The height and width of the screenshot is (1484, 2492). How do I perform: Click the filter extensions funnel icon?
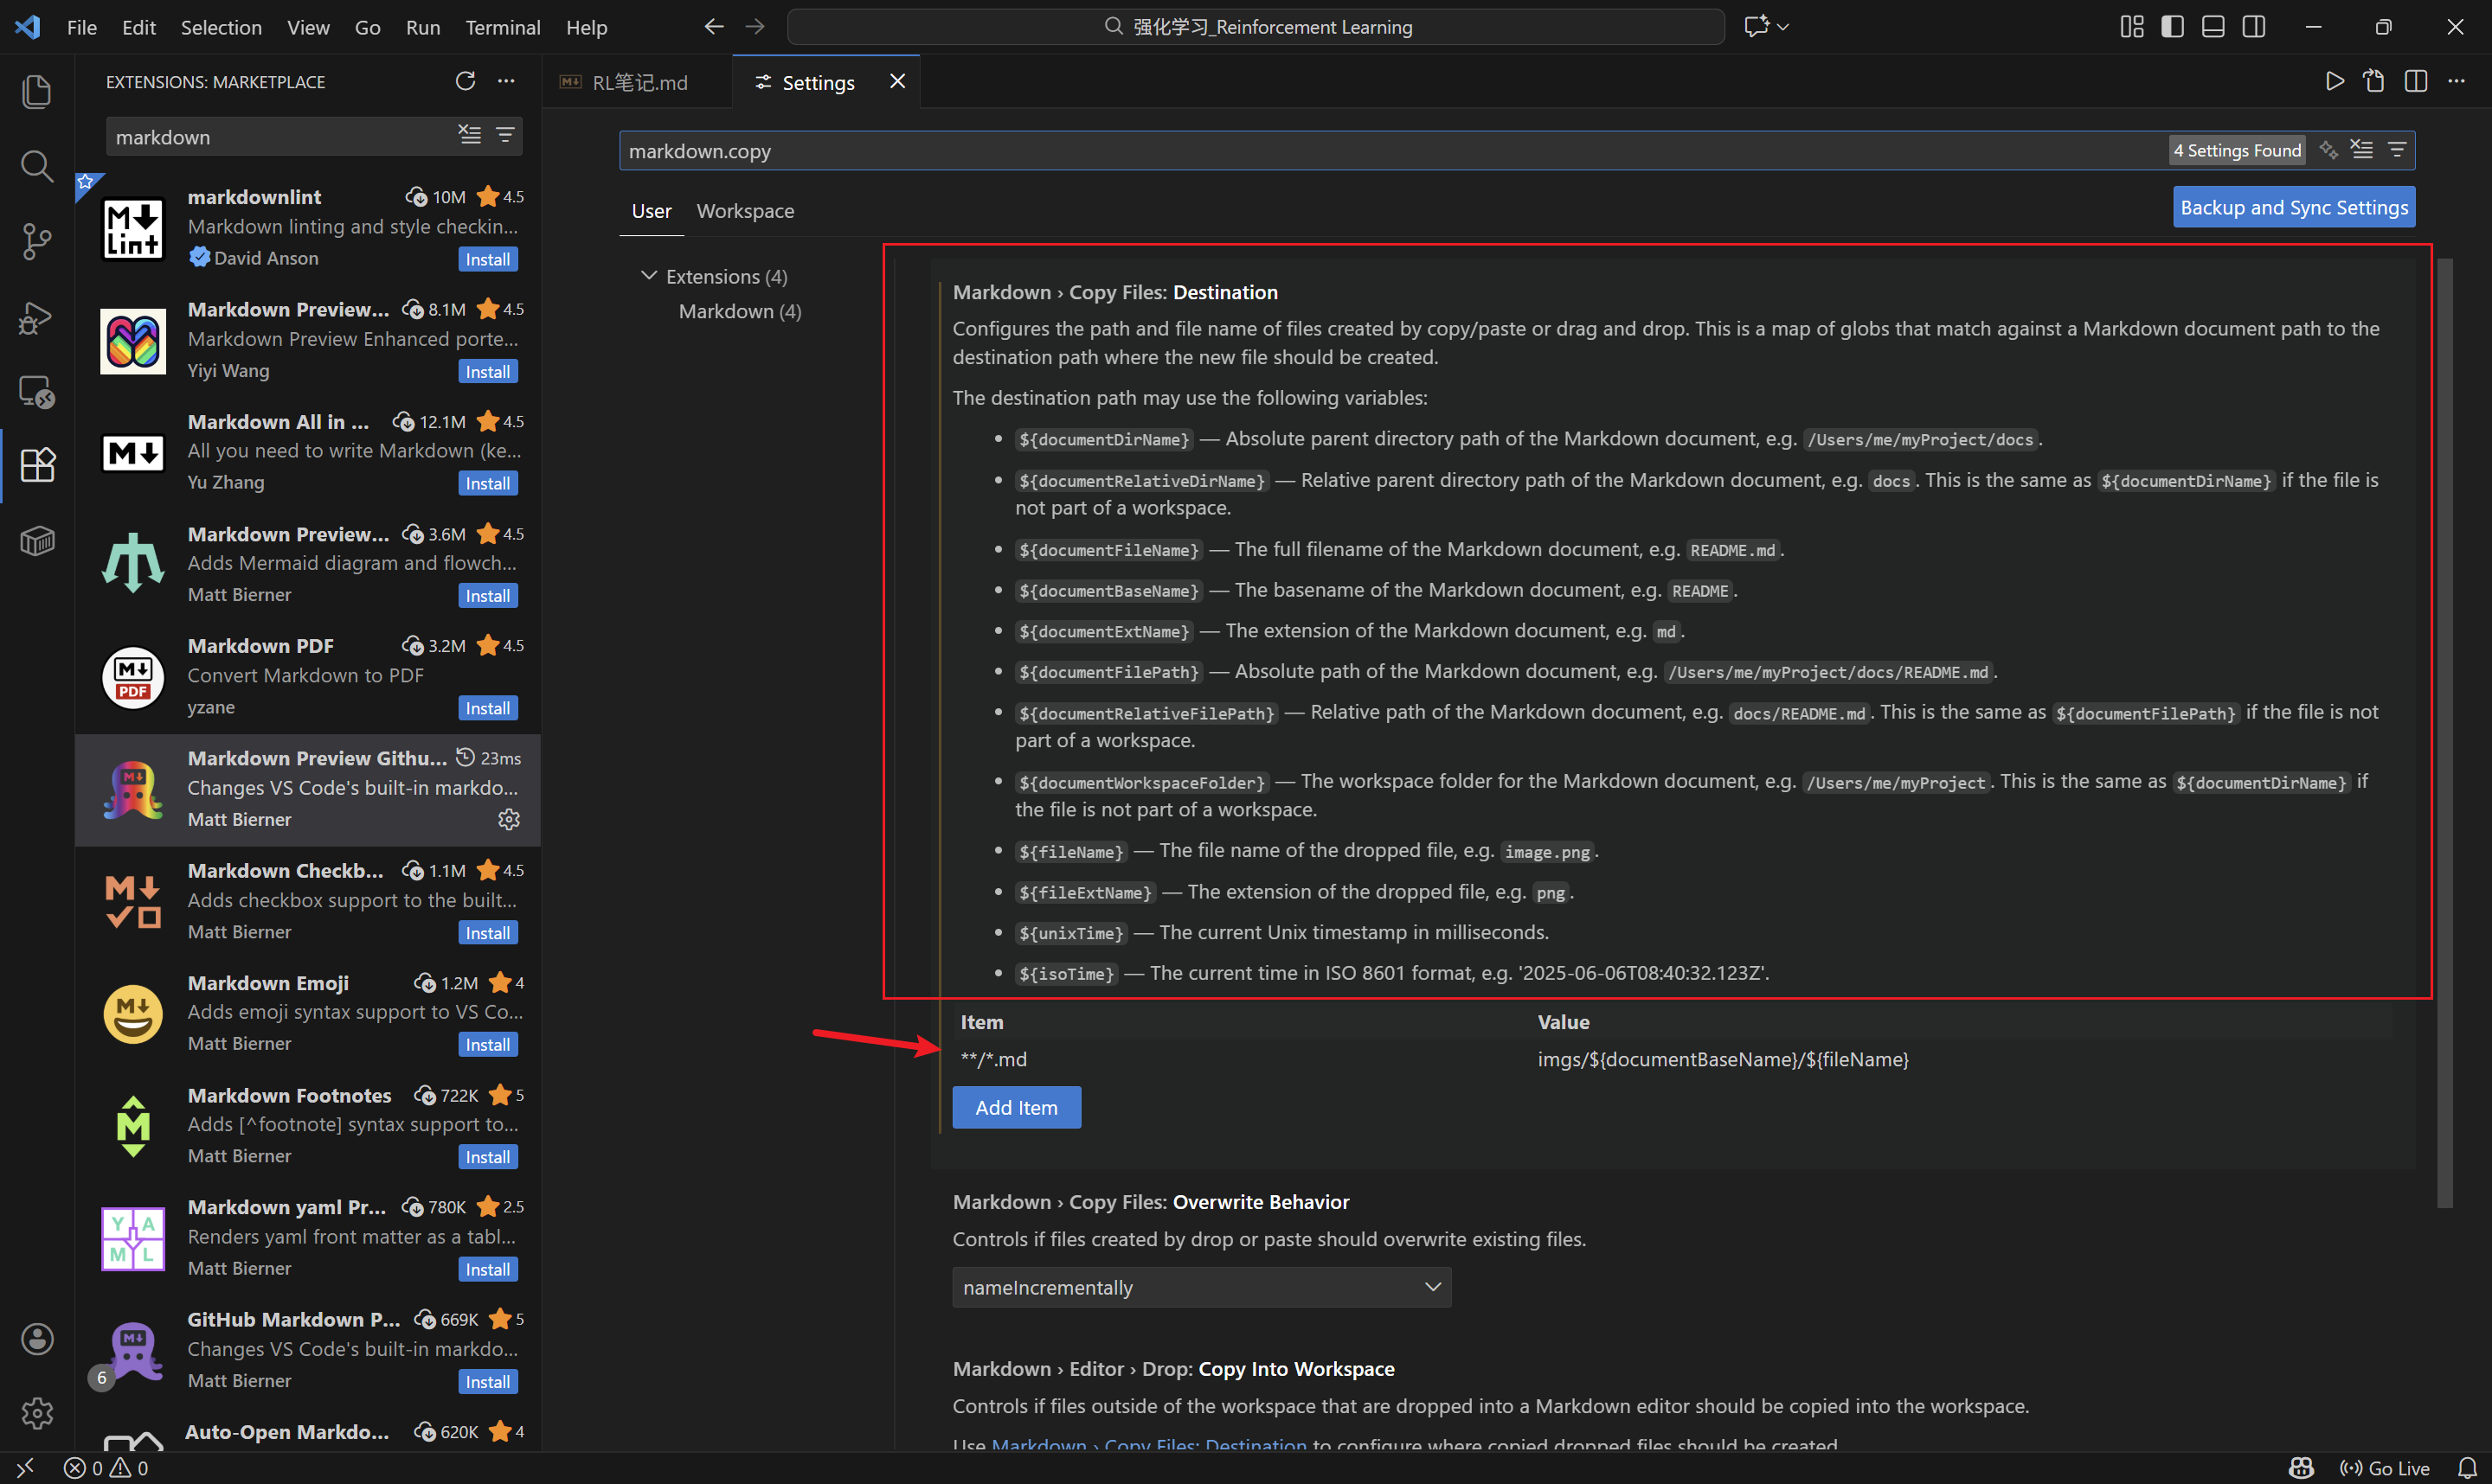click(505, 136)
